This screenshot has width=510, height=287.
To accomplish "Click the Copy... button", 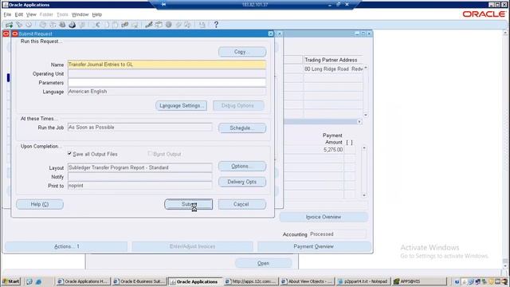I will [x=242, y=52].
